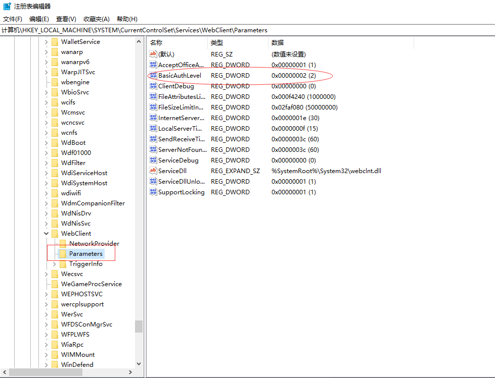
Task: Open the 文件(F) menu
Action: click(13, 19)
